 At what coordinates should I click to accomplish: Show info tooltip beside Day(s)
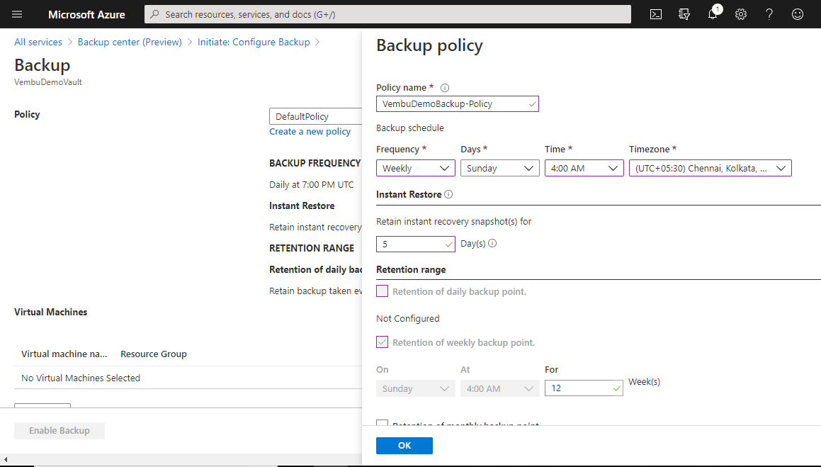[x=492, y=243]
